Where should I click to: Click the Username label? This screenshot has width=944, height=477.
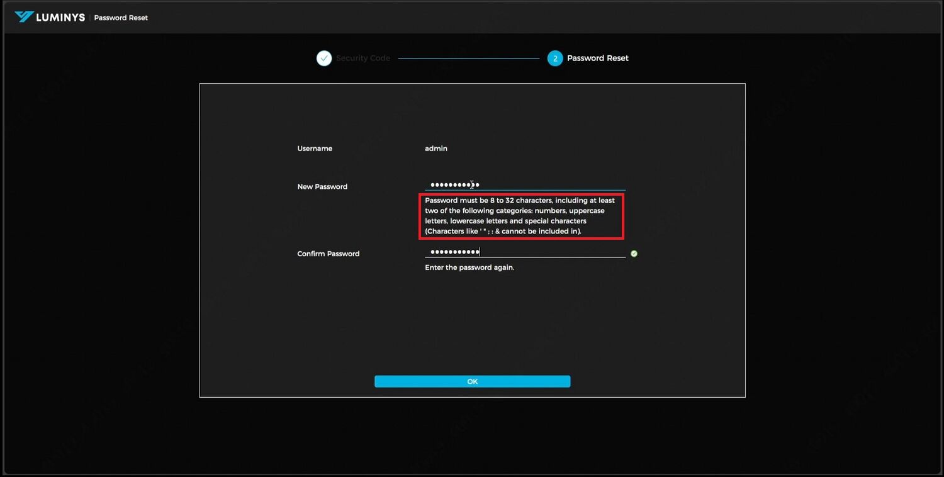point(315,149)
